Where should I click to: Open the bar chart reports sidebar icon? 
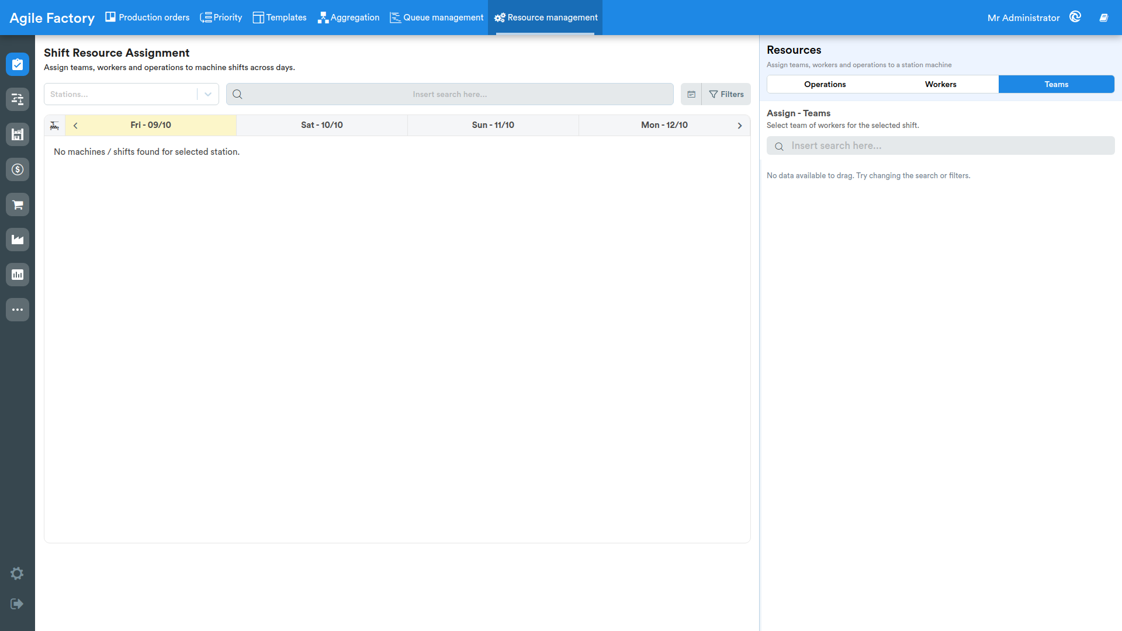click(18, 275)
